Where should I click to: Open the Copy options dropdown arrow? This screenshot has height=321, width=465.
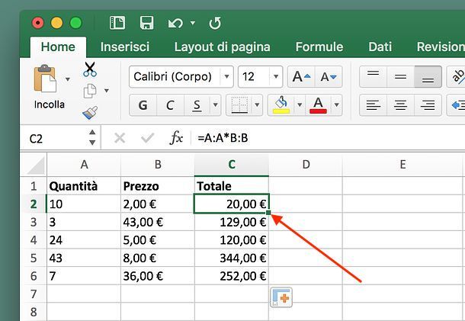[x=107, y=91]
